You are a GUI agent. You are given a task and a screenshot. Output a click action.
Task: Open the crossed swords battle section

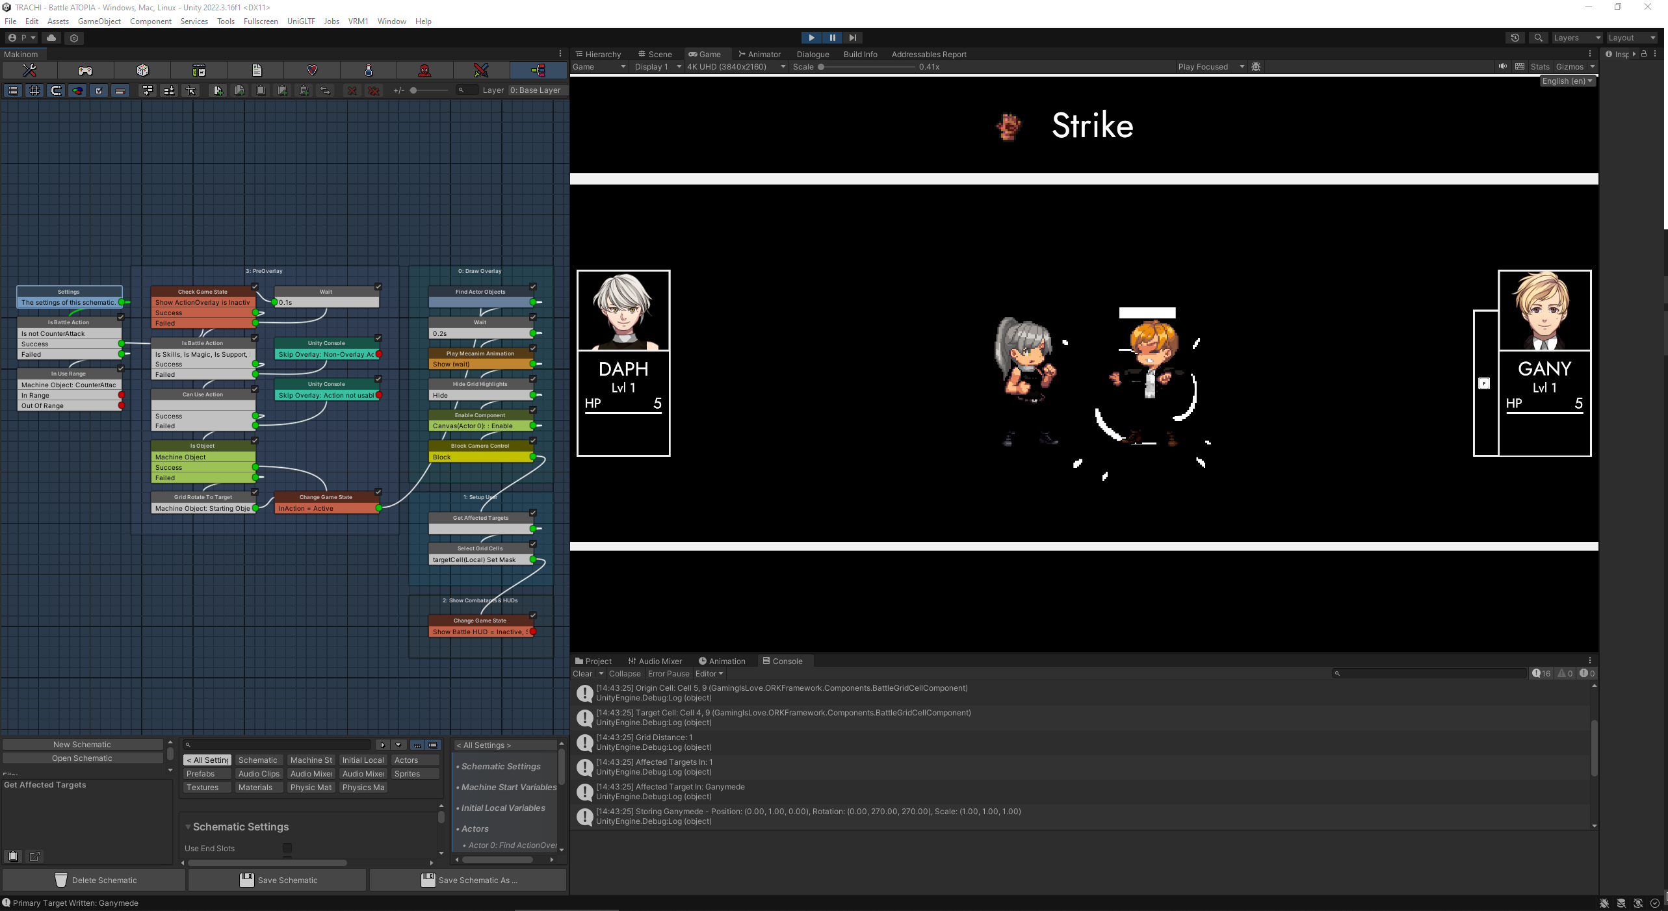point(481,70)
